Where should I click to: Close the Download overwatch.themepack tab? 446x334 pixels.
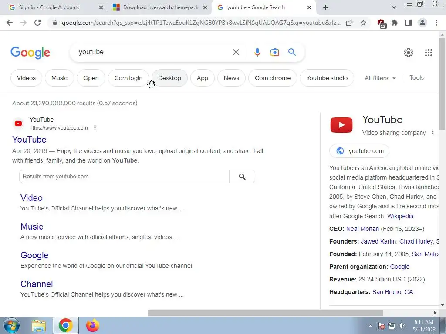coord(205,8)
